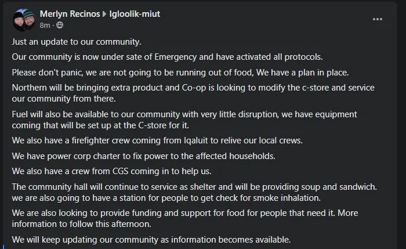406x249 pixels.
Task: Click the smoke inhalation station sentence
Action: 166,198
